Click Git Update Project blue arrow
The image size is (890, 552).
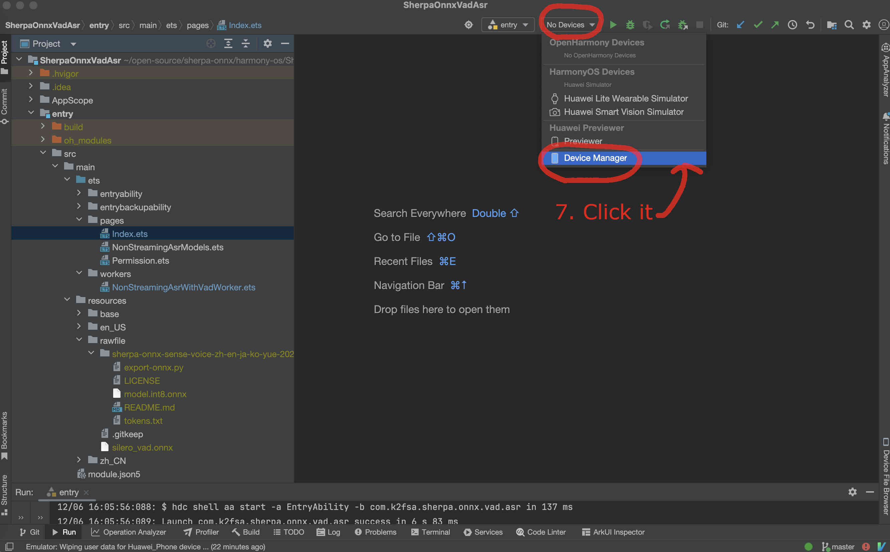(740, 25)
